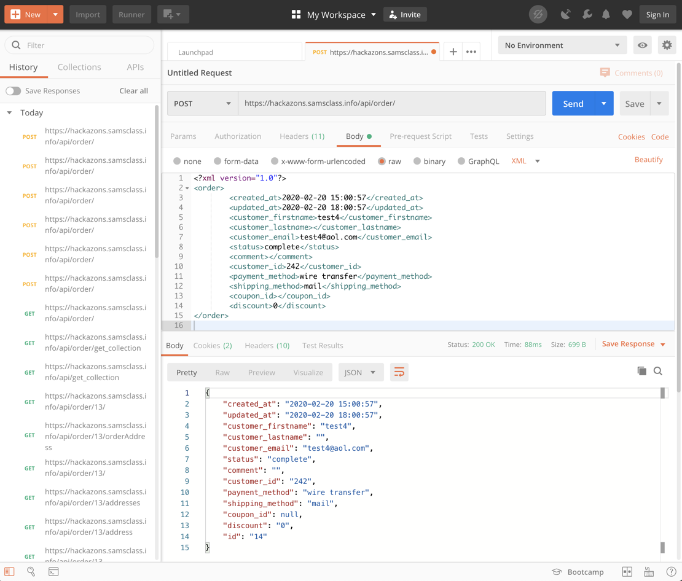Click the wrap lines icon in response toolbar

(x=399, y=372)
